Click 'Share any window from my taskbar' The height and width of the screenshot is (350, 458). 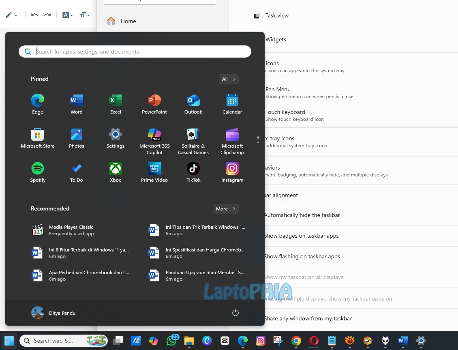tap(361, 319)
